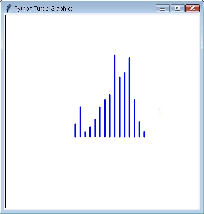Select the seventh blue bar from the left

[105, 118]
